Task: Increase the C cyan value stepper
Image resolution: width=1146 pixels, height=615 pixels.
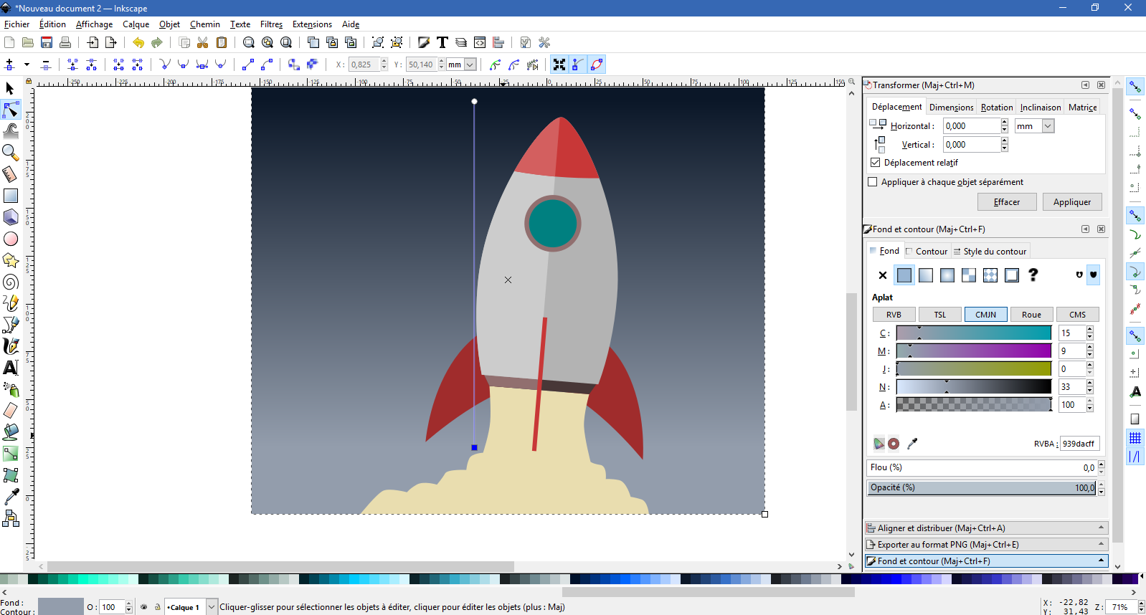Action: [1090, 329]
